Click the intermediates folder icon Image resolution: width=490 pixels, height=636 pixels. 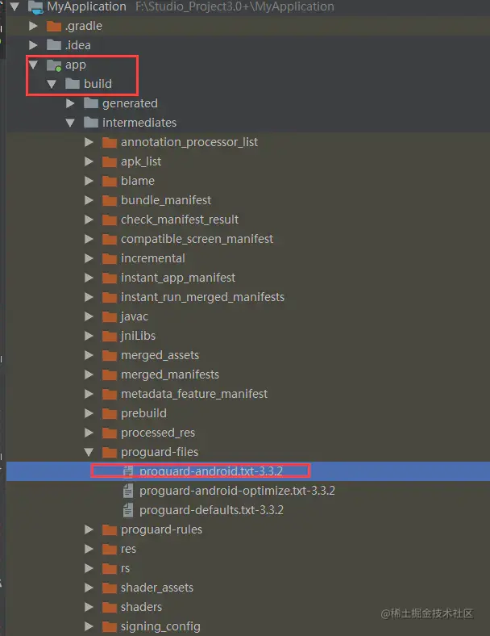(x=91, y=123)
